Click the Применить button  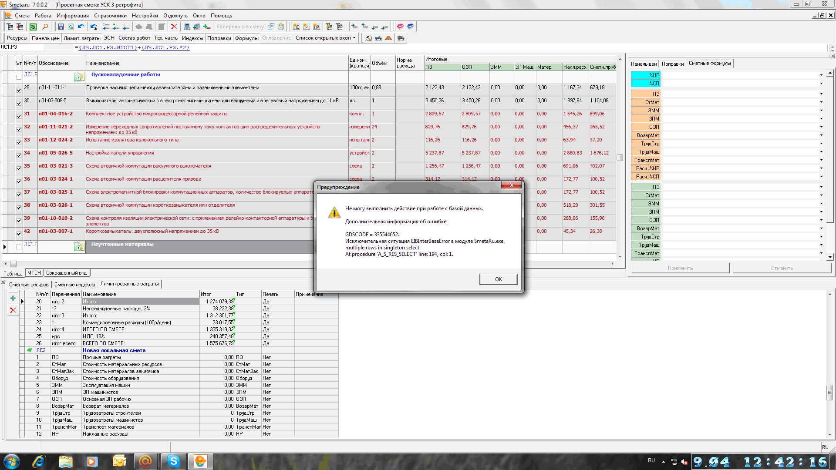tap(680, 268)
